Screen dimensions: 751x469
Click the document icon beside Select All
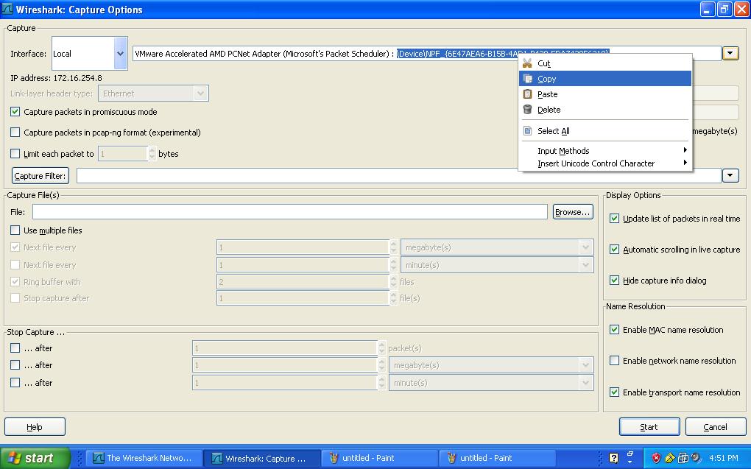tap(527, 131)
